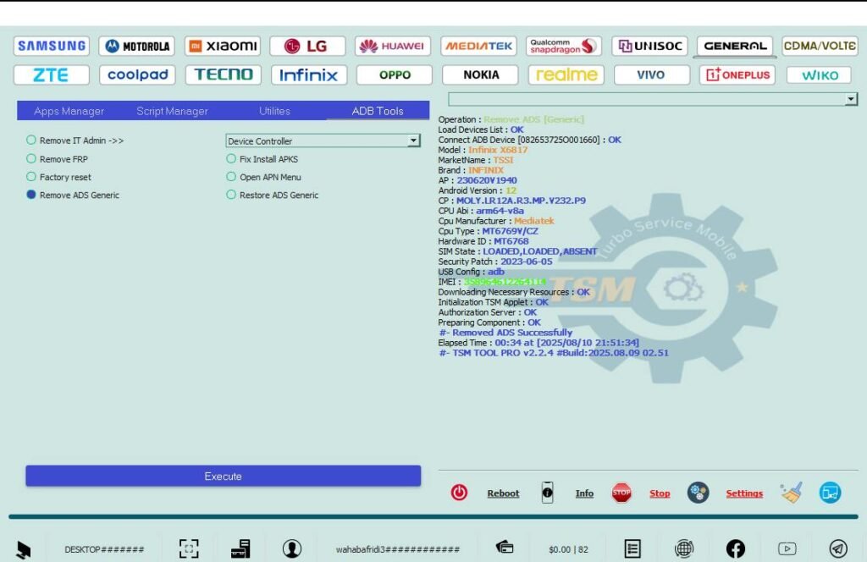The width and height of the screenshot is (867, 562).
Task: Click the red Stop text link
Action: pyautogui.click(x=660, y=493)
